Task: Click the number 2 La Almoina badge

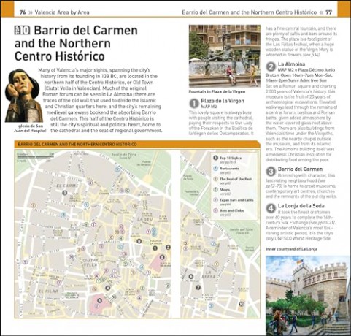Action: [270, 66]
